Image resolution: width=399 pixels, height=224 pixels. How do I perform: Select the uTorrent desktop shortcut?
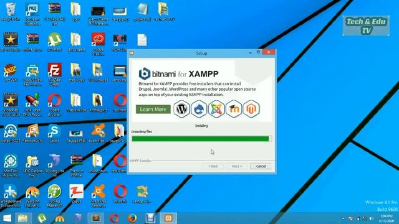pyautogui.click(x=54, y=42)
